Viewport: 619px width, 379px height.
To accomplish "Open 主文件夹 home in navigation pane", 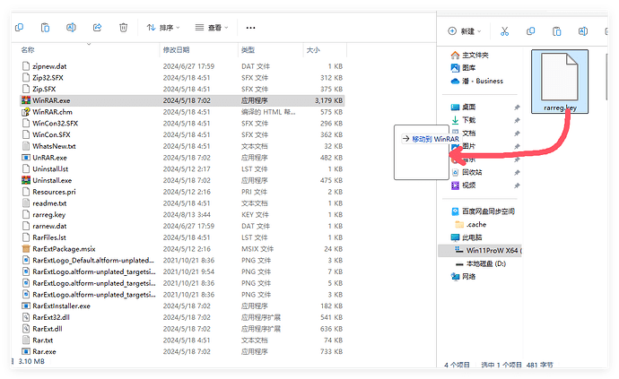I will click(470, 55).
